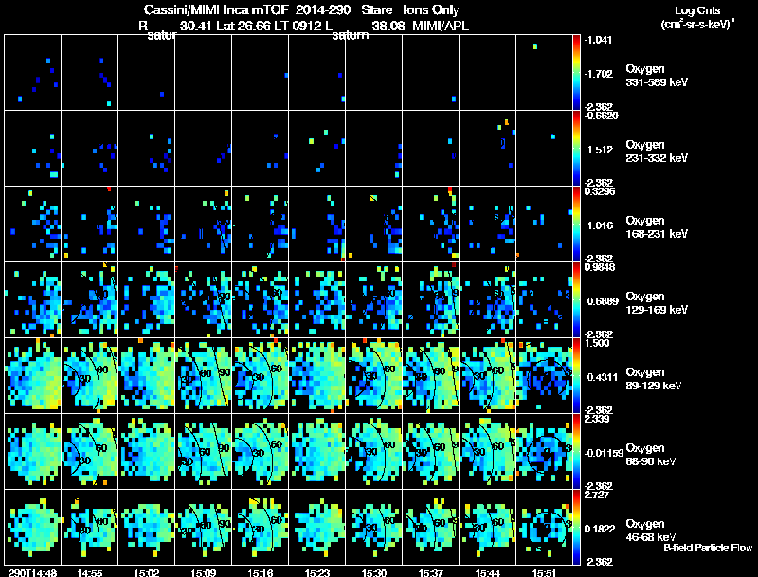The width and height of the screenshot is (758, 577).
Task: Open the 331-589 keV image at 15:51
Action: [545, 73]
